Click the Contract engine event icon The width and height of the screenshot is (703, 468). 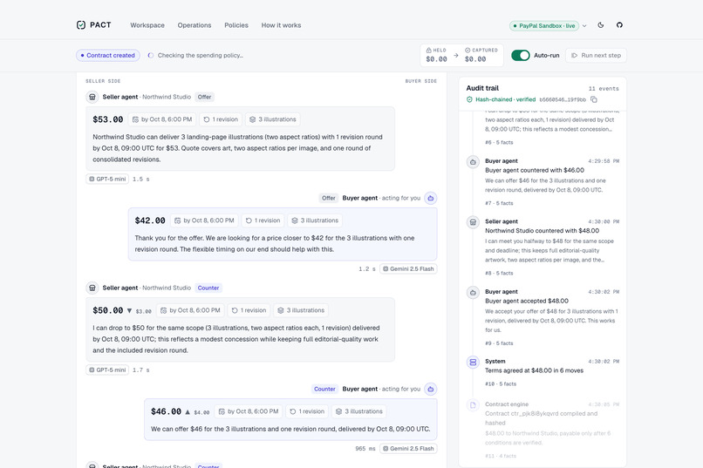(x=473, y=405)
